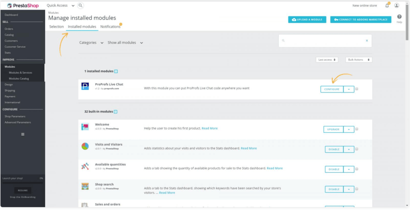
Task: Open Catalog in sidebar
Action: coord(9,35)
